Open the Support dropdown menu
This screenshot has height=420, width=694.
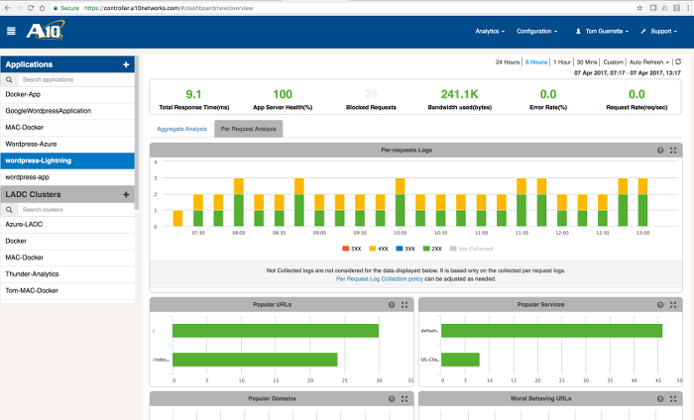click(658, 32)
